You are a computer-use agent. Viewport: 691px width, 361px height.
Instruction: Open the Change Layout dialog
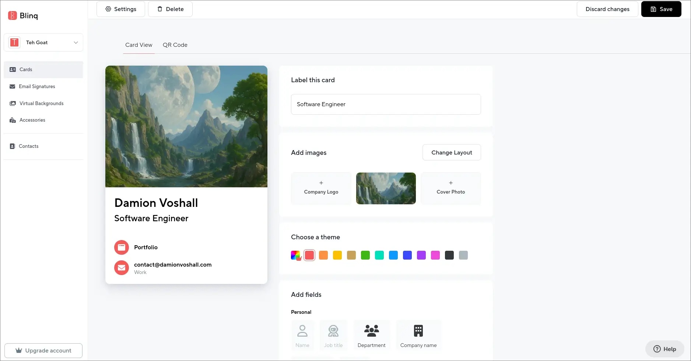[452, 152]
